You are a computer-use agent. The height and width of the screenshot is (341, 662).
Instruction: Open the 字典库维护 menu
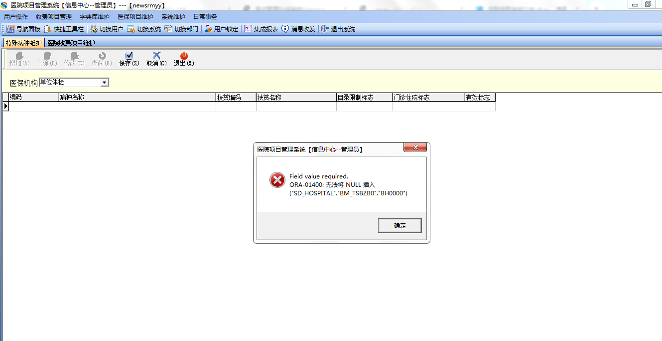[95, 17]
